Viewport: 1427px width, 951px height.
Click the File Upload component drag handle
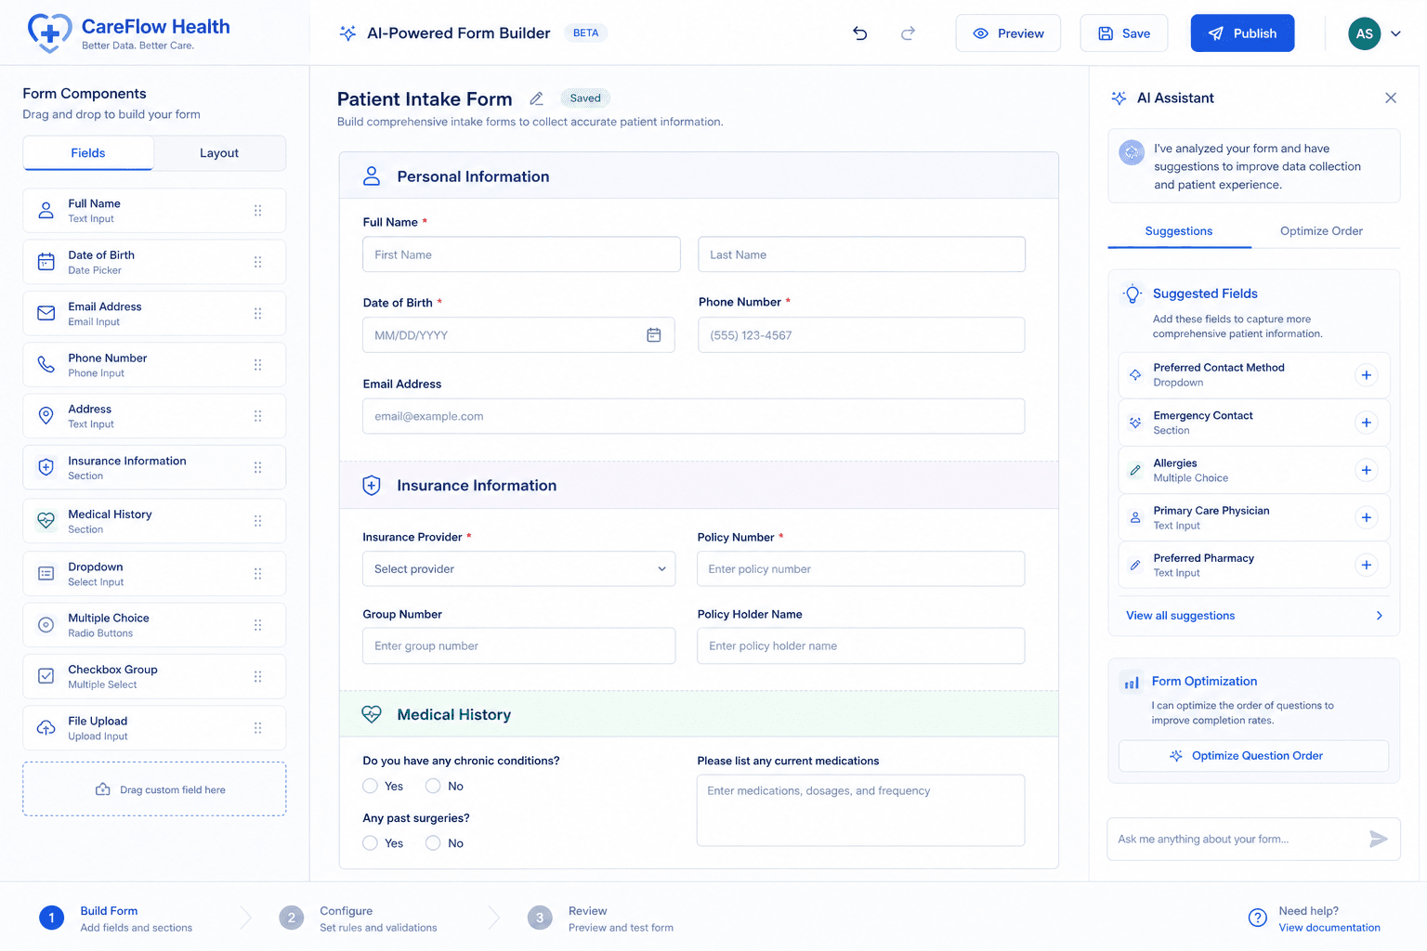coord(257,728)
